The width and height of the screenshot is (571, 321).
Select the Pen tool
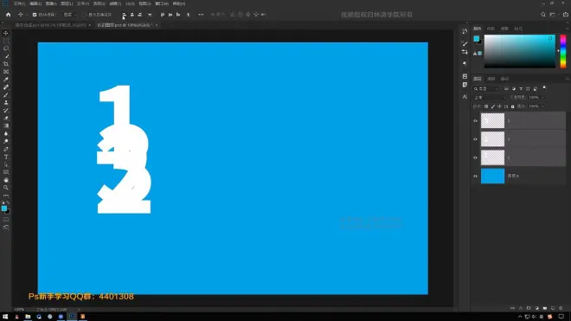coord(6,149)
